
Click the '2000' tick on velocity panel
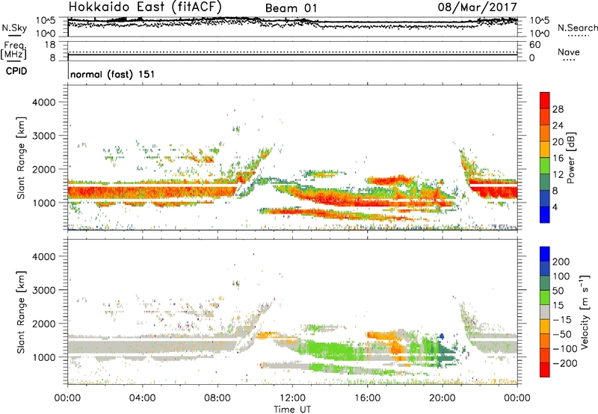[44, 324]
